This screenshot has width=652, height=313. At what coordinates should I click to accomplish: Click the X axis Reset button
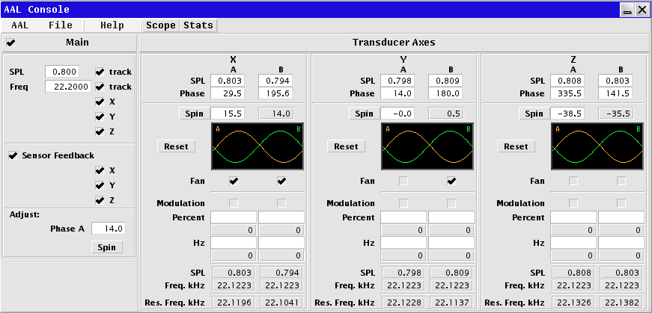[177, 146]
